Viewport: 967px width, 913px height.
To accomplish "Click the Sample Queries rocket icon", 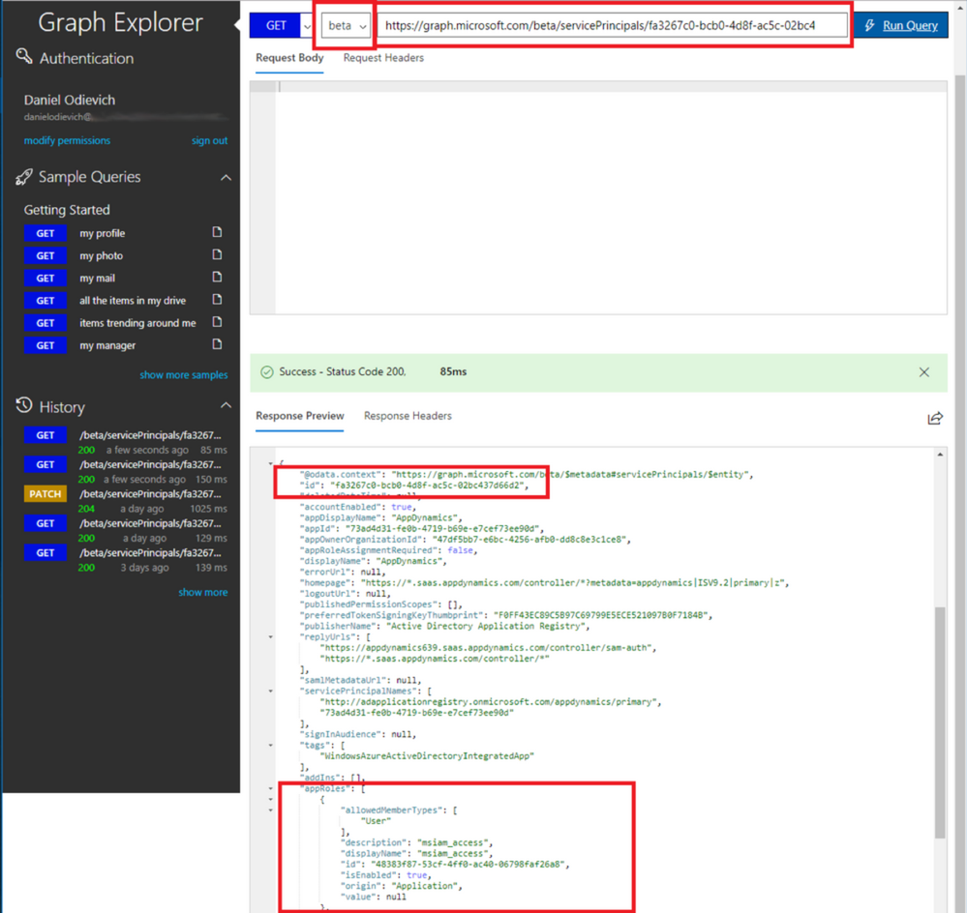I will (24, 177).
